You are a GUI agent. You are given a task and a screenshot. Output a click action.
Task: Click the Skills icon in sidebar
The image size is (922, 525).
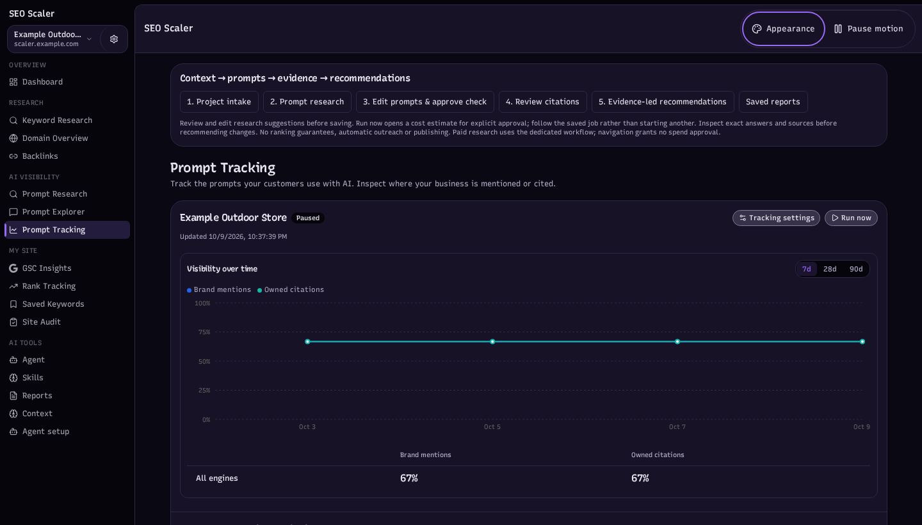tap(13, 378)
